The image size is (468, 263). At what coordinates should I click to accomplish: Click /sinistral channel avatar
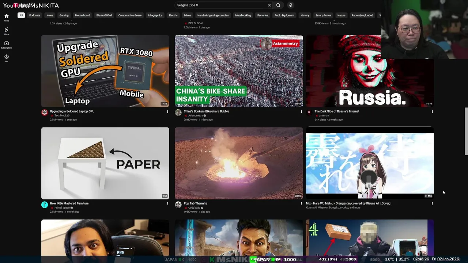coord(309,113)
